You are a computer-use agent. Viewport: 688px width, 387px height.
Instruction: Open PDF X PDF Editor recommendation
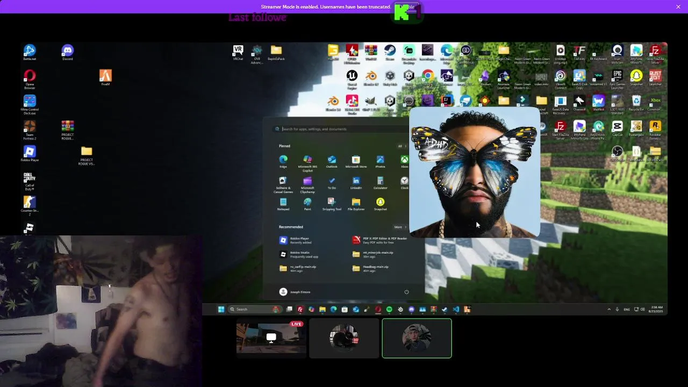(379, 240)
